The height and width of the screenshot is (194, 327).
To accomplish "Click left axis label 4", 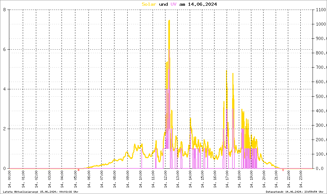I will click(x=4, y=89).
